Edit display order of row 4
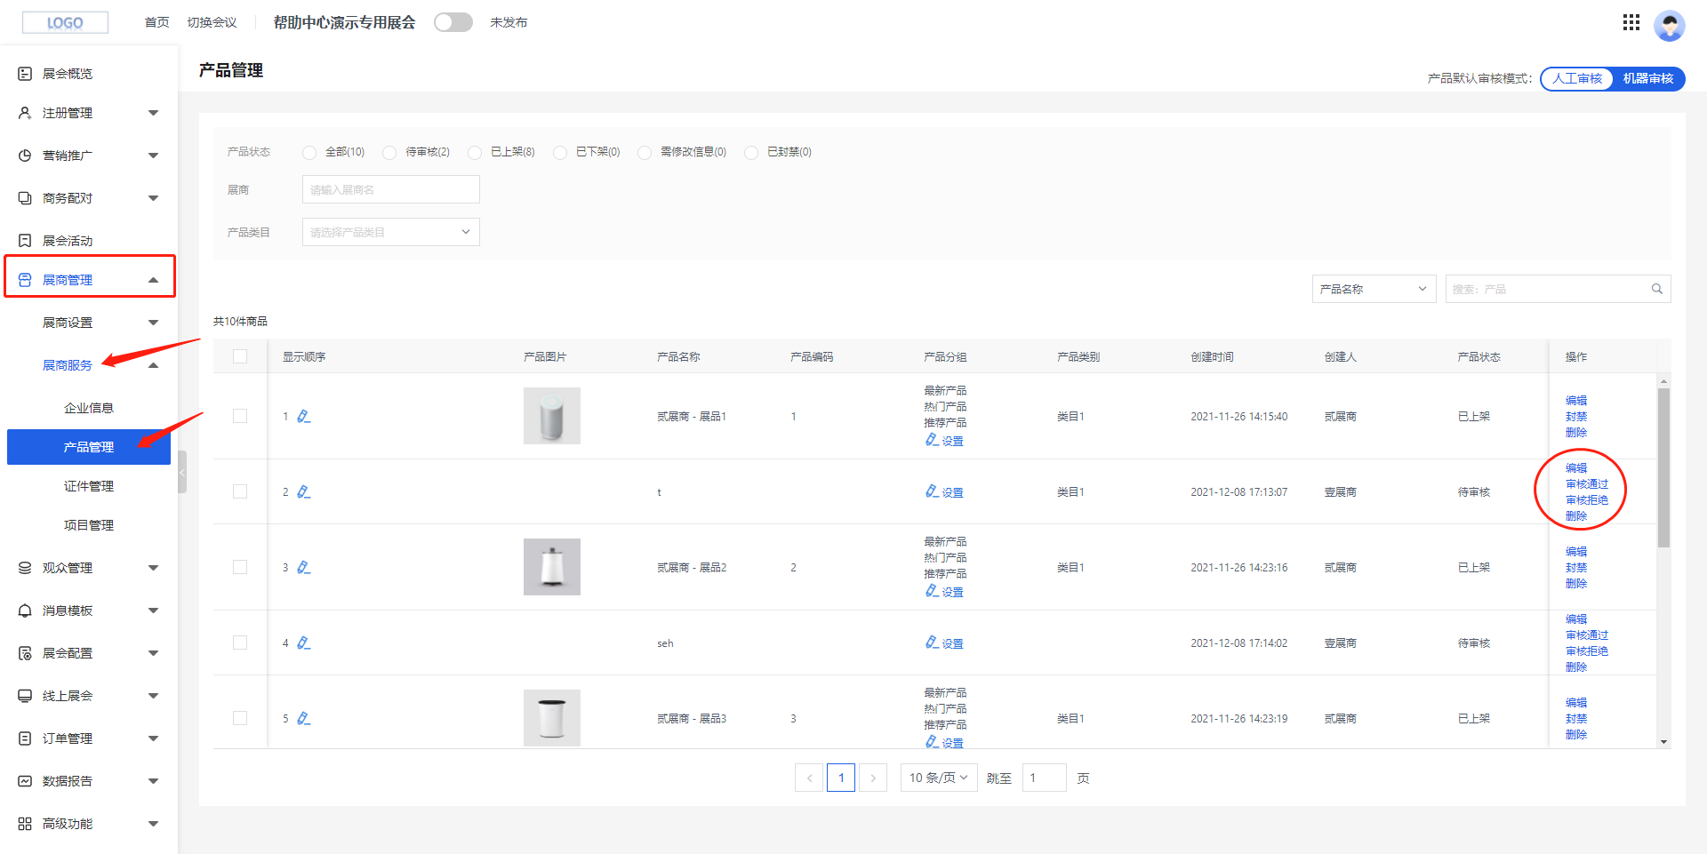This screenshot has width=1707, height=854. (x=303, y=642)
